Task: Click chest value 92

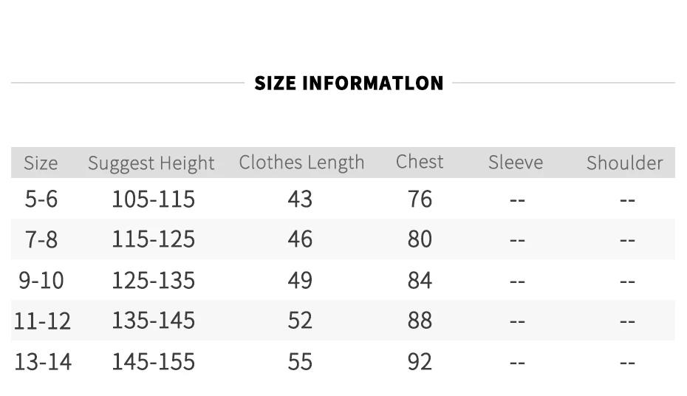Action: 420,362
